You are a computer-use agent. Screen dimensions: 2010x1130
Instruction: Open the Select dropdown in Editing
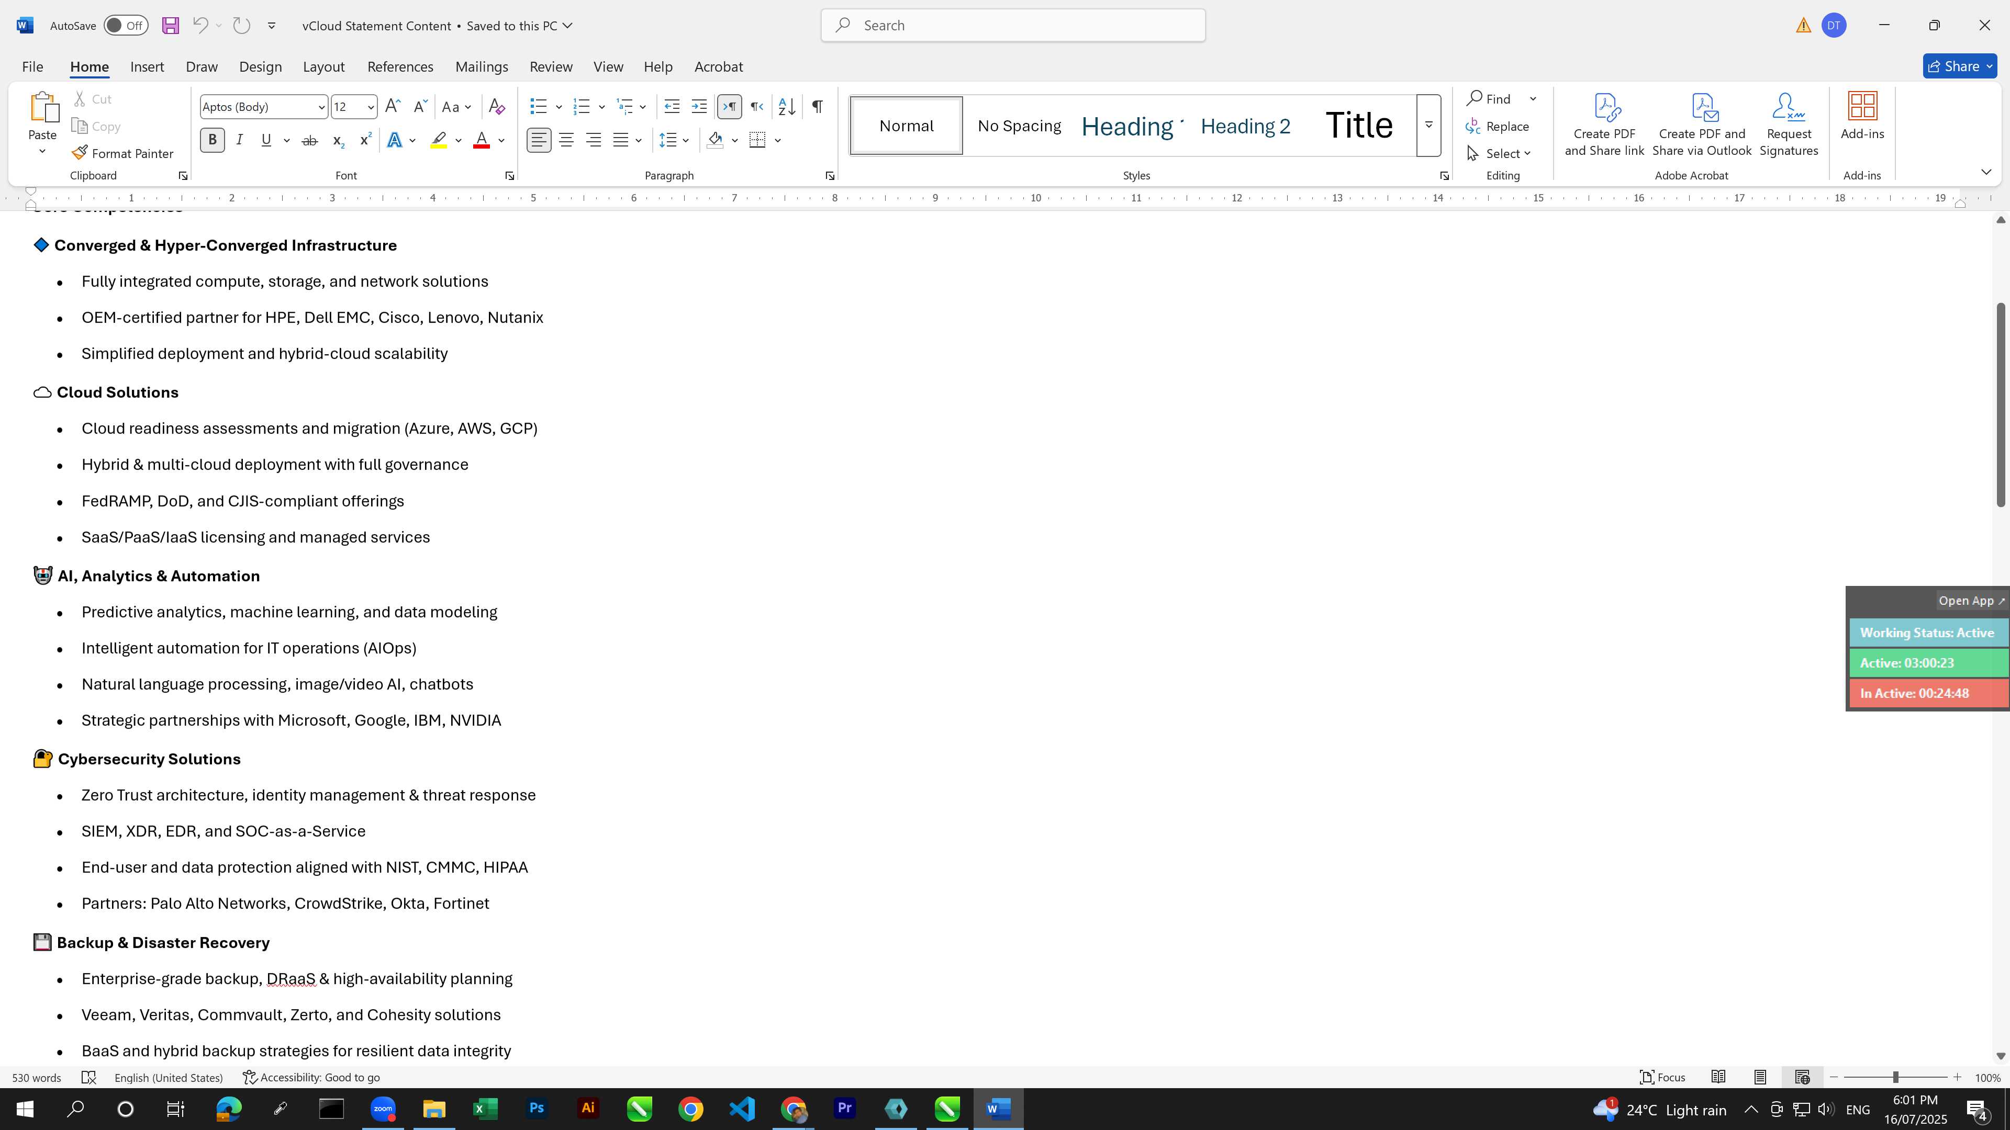pyautogui.click(x=1499, y=154)
